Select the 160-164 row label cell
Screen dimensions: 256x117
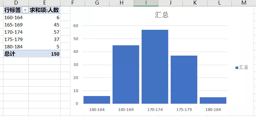point(16,18)
